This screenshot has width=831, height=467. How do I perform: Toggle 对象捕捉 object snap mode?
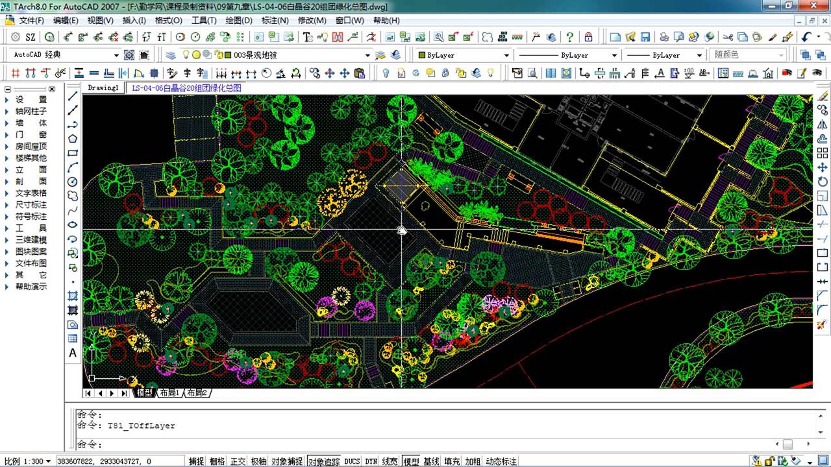[x=287, y=461]
